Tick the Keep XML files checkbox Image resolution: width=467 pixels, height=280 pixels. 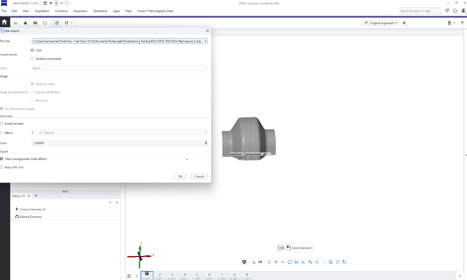pos(2,167)
